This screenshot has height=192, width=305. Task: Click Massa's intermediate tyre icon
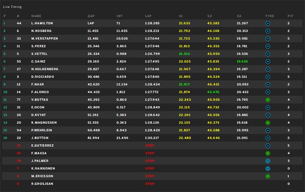(268, 153)
